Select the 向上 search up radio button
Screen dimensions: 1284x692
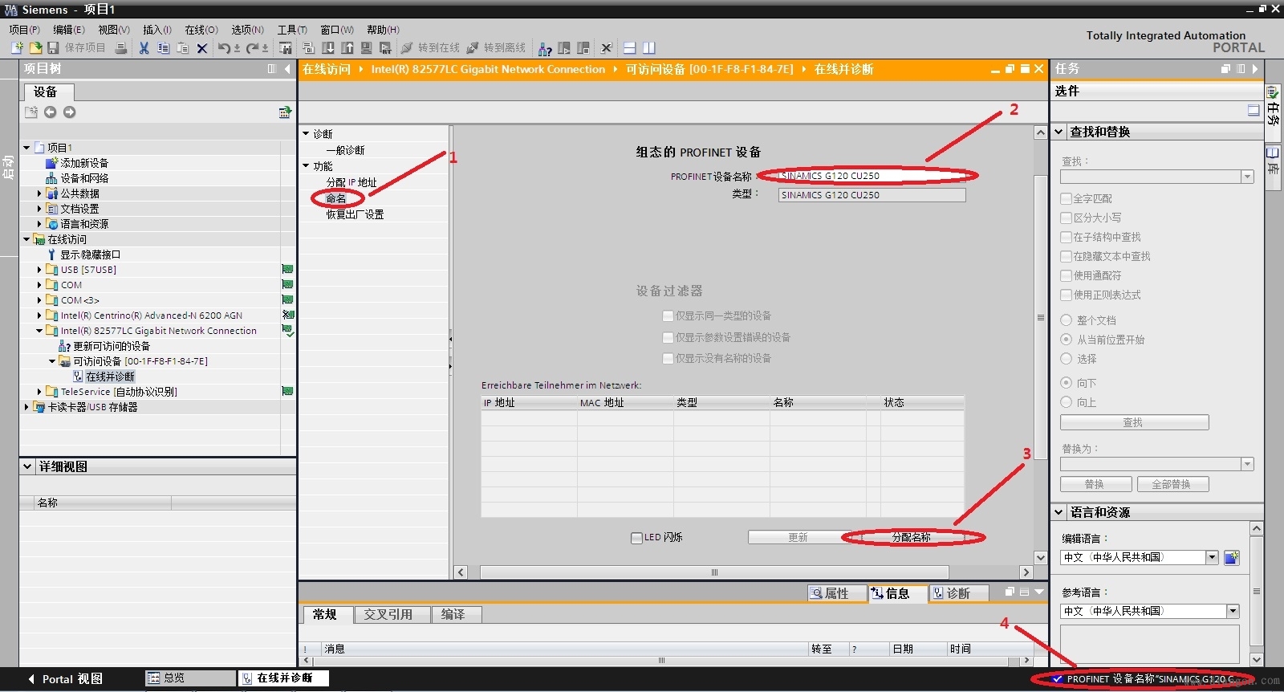tap(1067, 402)
